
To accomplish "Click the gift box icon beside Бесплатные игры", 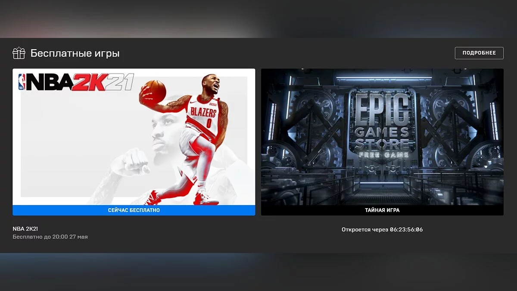I will pyautogui.click(x=19, y=53).
